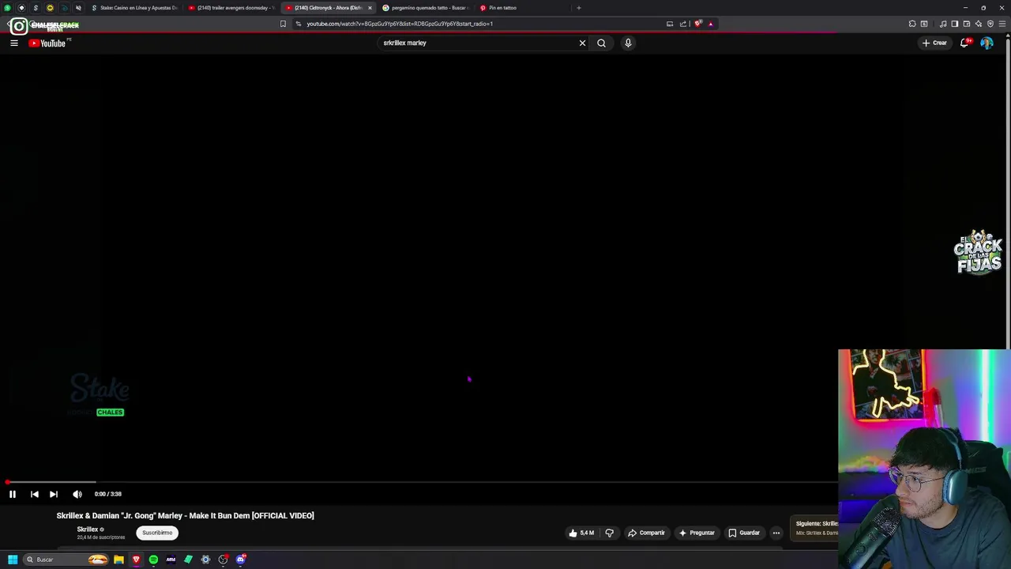This screenshot has height=569, width=1011.
Task: Open YouTube notifications bell
Action: [964, 43]
